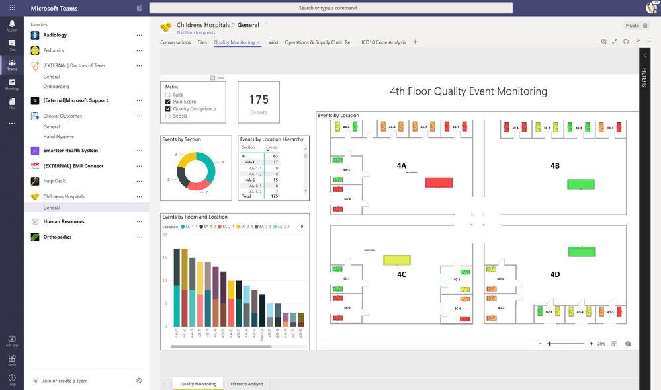This screenshot has width=661, height=390.
Task: Click the hierarchy table scroll-down arrow
Action: (x=306, y=191)
